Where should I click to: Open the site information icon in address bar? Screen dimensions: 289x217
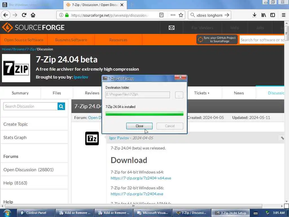(61, 15)
